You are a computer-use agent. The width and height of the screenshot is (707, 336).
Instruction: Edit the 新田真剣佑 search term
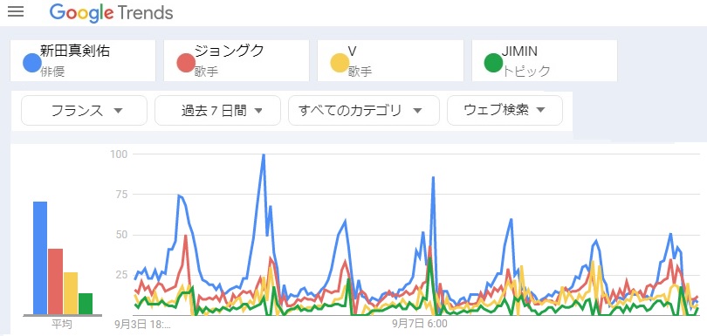tap(83, 61)
